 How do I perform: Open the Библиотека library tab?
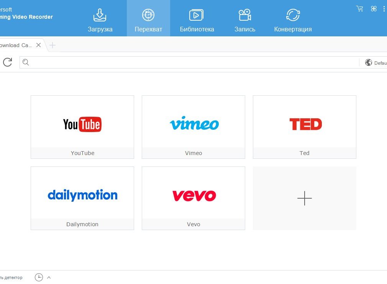[197, 20]
